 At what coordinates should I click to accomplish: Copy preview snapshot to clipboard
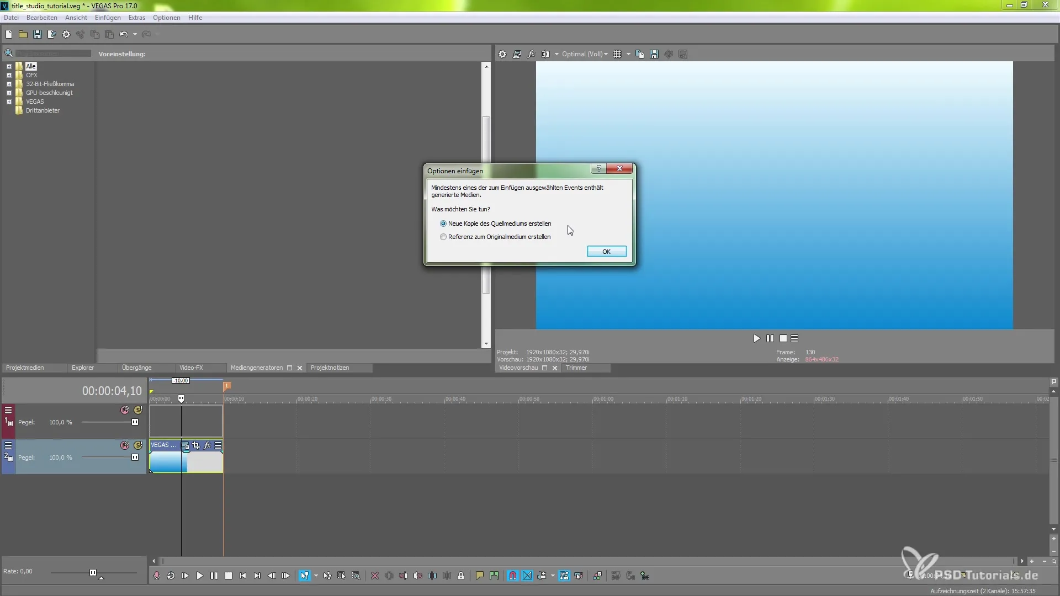click(640, 54)
